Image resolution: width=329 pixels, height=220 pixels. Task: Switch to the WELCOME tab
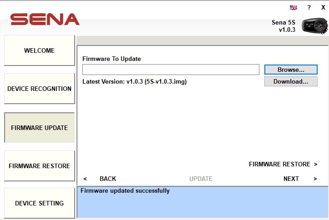tap(39, 50)
